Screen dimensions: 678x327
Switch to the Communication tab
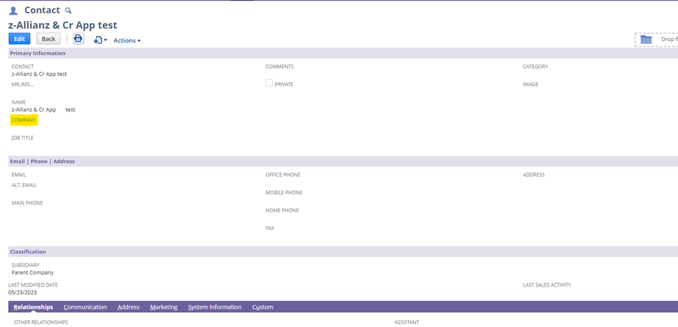point(85,307)
